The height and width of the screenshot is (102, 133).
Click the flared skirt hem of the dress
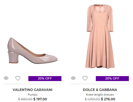click(x=100, y=66)
